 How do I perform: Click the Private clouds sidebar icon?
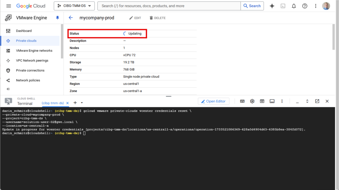point(8,41)
